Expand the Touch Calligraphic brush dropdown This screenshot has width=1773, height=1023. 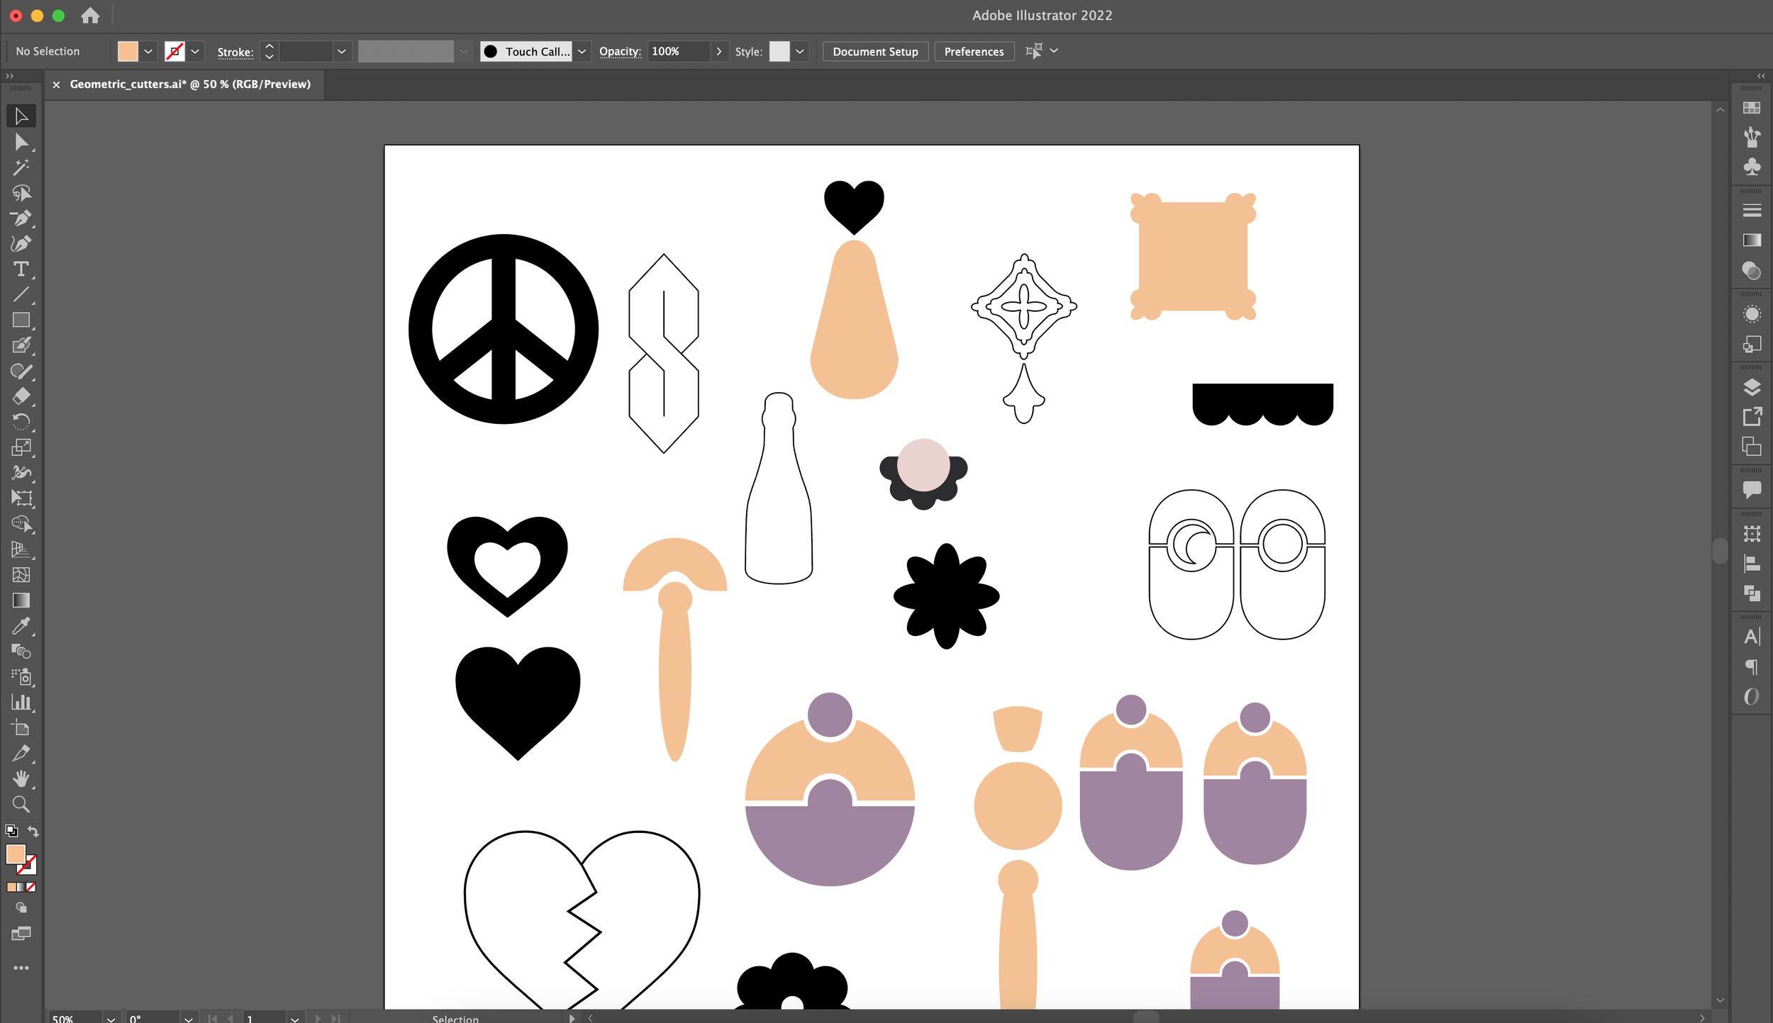click(582, 52)
